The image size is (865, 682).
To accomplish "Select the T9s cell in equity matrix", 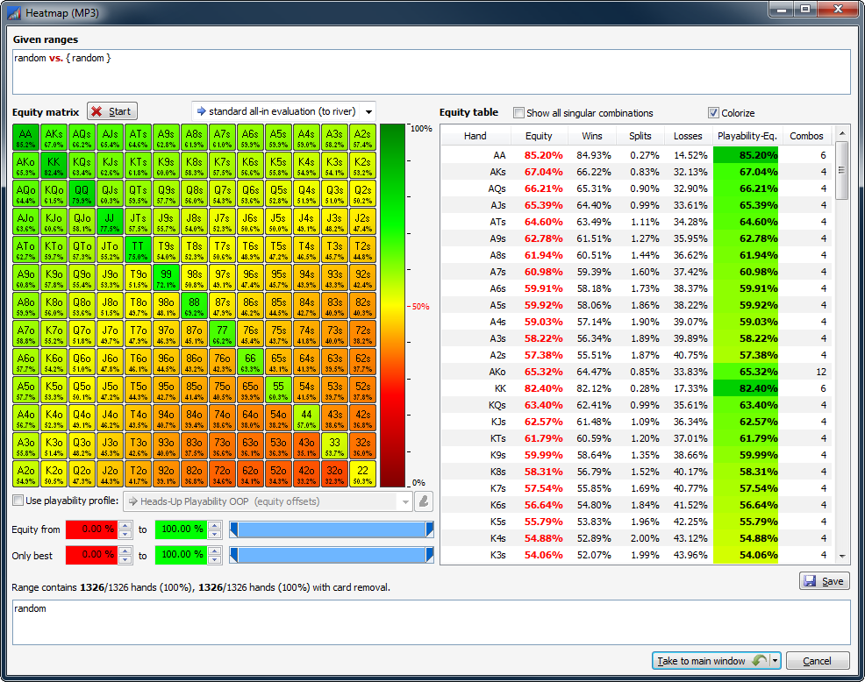I will point(166,250).
